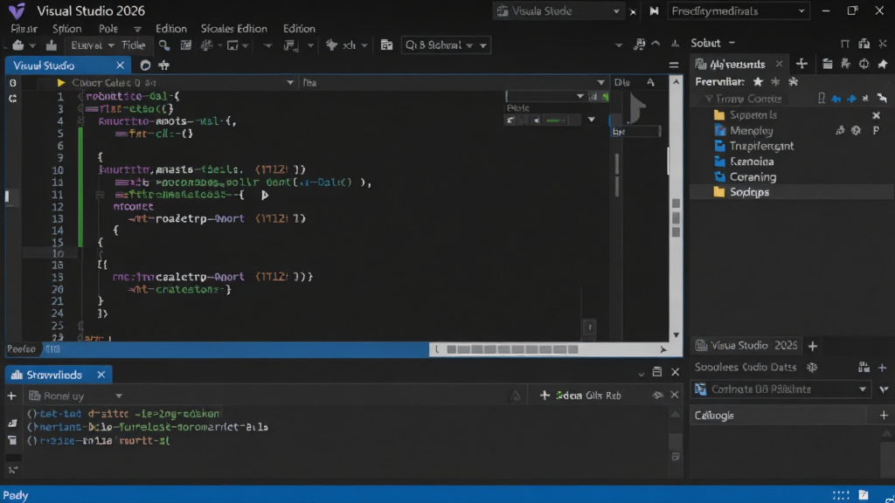Screen dimensions: 895x503
Task: Open the Corinata 08 Pääiints combo box
Action: (782, 389)
